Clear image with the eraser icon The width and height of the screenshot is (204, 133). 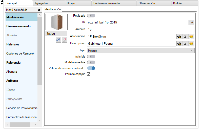coord(64,40)
